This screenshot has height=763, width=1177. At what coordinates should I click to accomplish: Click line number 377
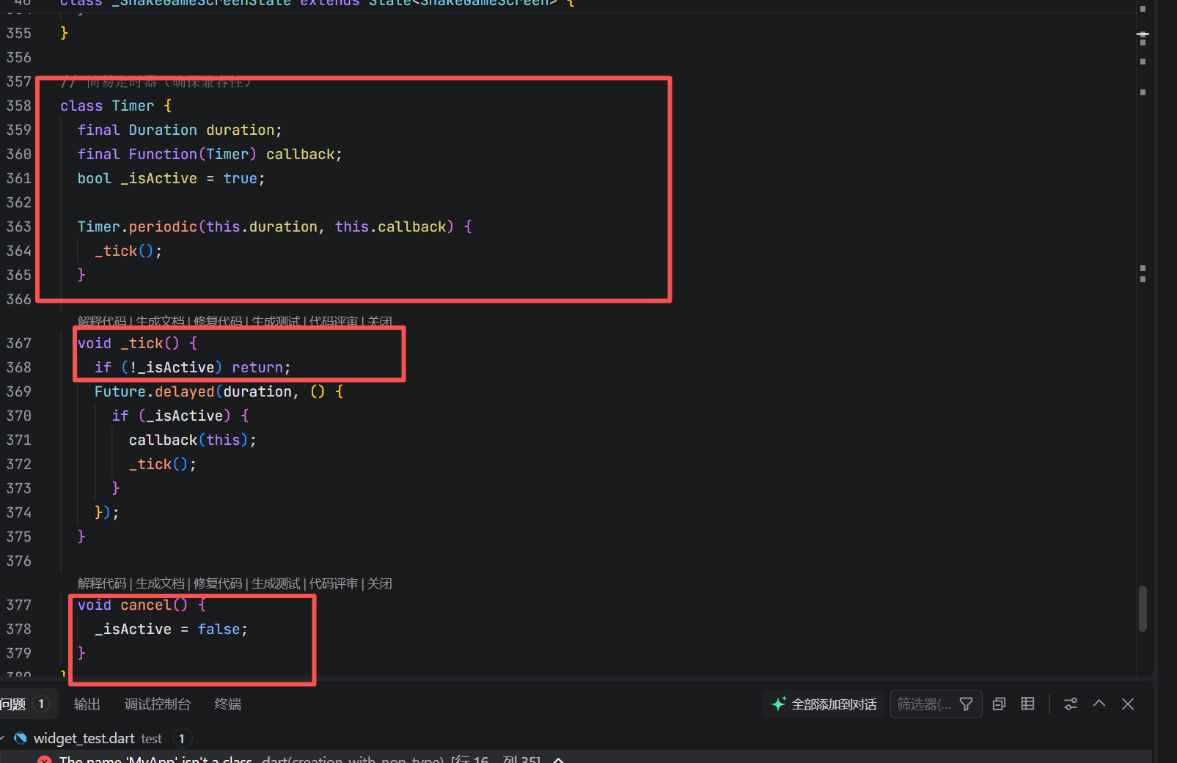(x=19, y=605)
